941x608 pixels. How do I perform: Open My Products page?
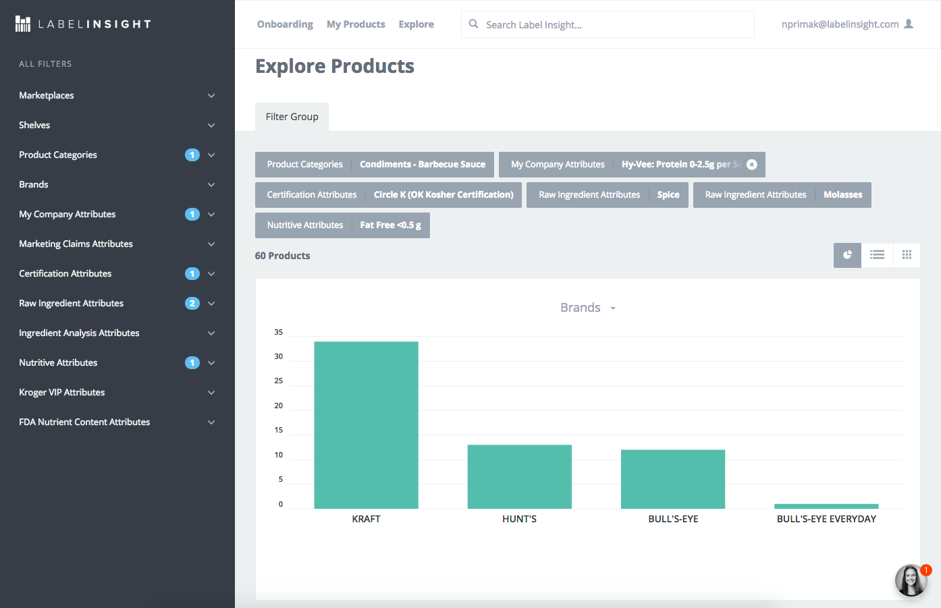tap(356, 24)
